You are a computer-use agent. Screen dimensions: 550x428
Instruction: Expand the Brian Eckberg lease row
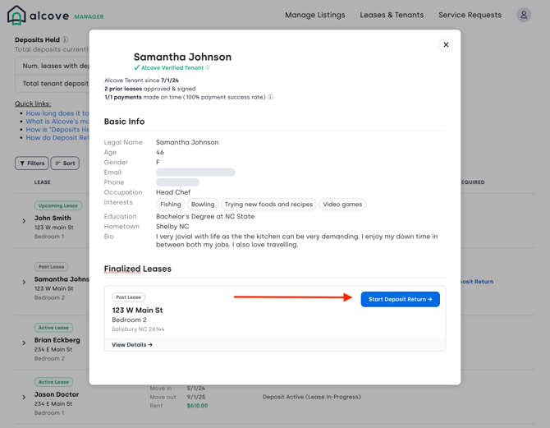point(24,343)
